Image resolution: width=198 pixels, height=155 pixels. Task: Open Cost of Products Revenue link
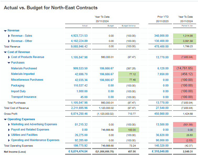click(28, 57)
